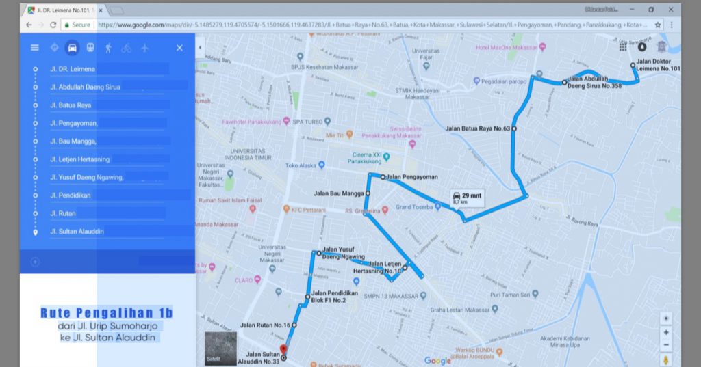Click BPJS Kesehatan Makassar map pin

click(x=300, y=57)
